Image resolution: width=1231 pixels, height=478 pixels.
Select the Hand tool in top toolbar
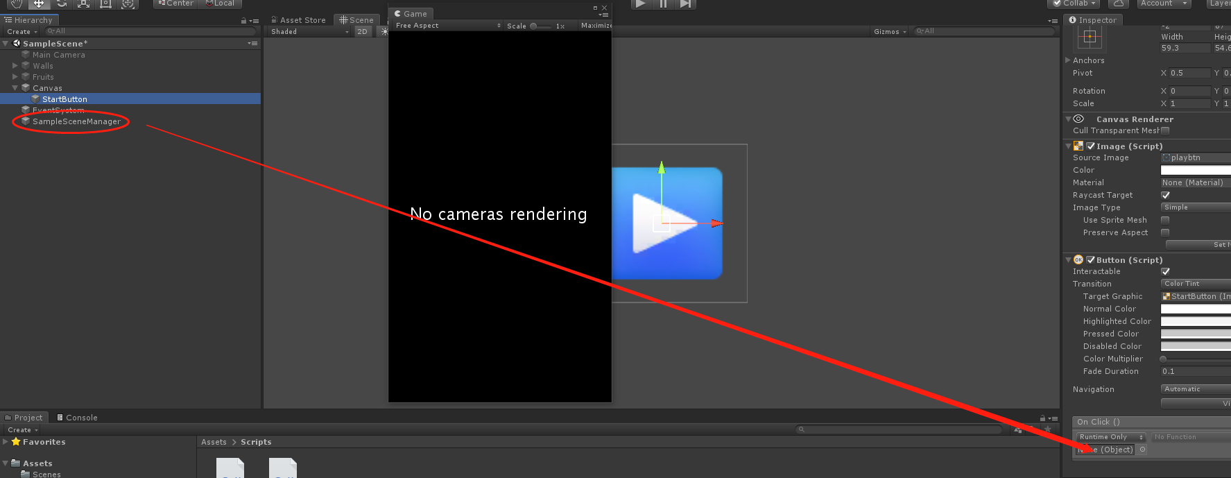click(17, 3)
